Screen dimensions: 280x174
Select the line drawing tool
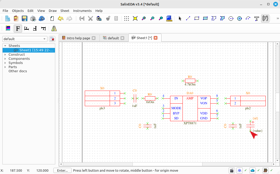click(x=188, y=18)
